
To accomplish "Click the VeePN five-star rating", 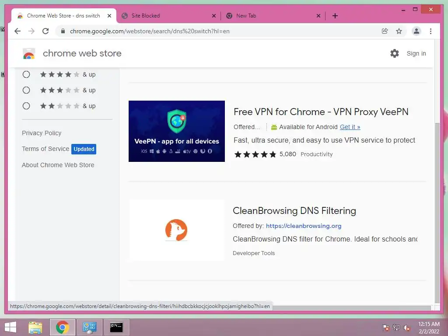I will (255, 154).
